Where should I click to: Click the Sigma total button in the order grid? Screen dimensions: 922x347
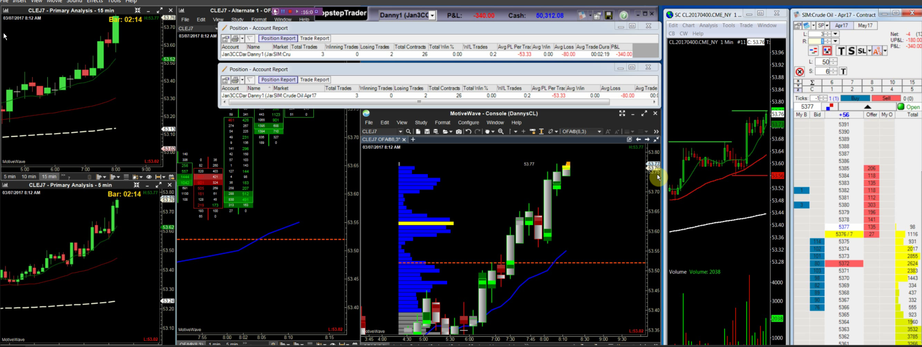(812, 82)
